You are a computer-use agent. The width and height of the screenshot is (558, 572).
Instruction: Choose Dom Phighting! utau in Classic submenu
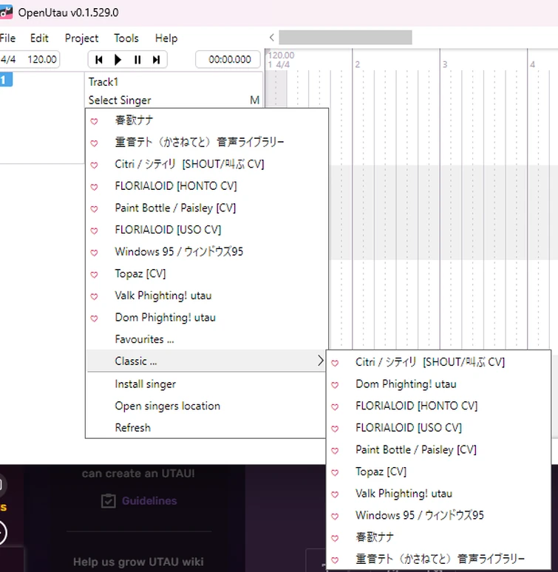click(x=406, y=384)
